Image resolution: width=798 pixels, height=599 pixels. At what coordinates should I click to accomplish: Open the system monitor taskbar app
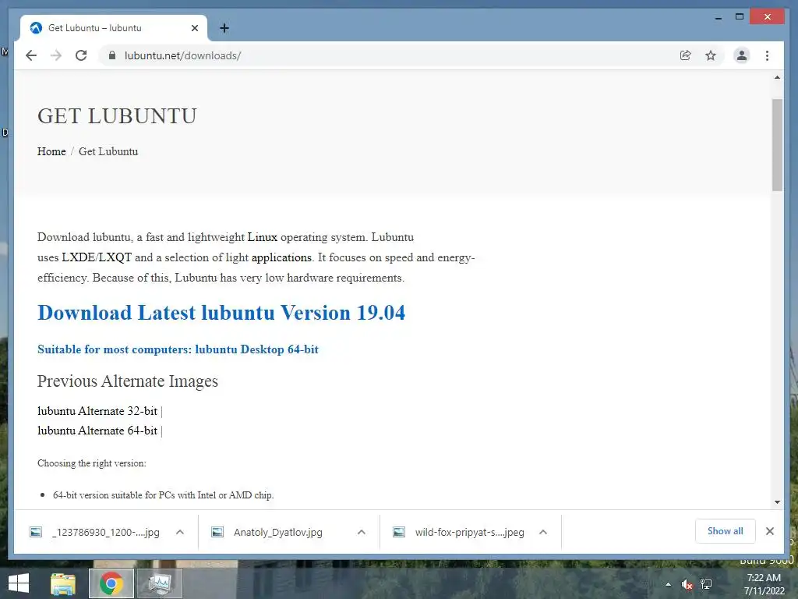(160, 583)
